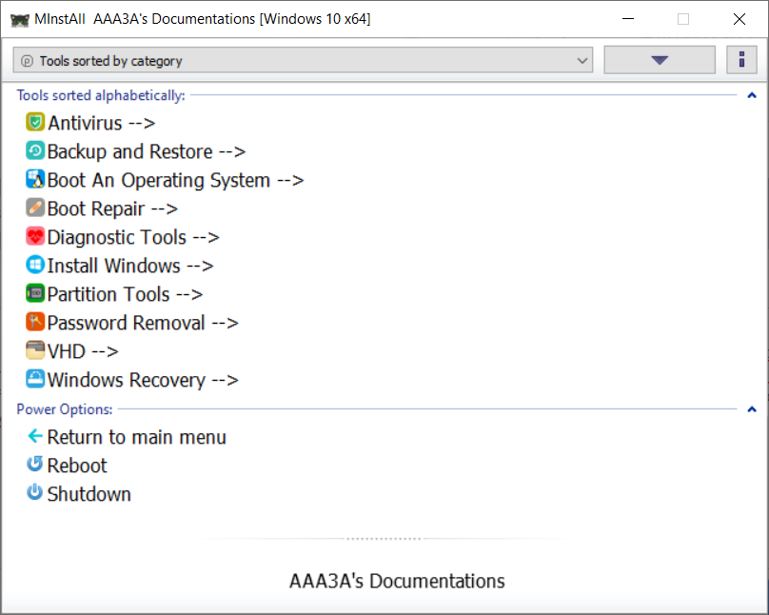
Task: Click the Install Windows logo icon
Action: [35, 265]
